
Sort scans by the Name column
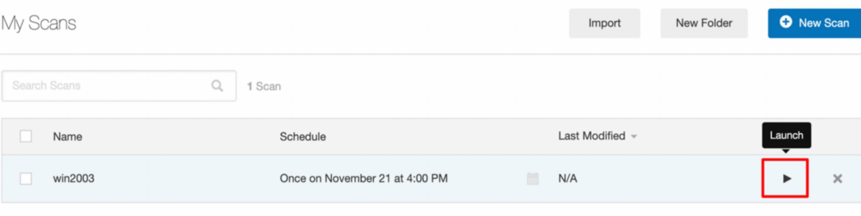pos(67,137)
